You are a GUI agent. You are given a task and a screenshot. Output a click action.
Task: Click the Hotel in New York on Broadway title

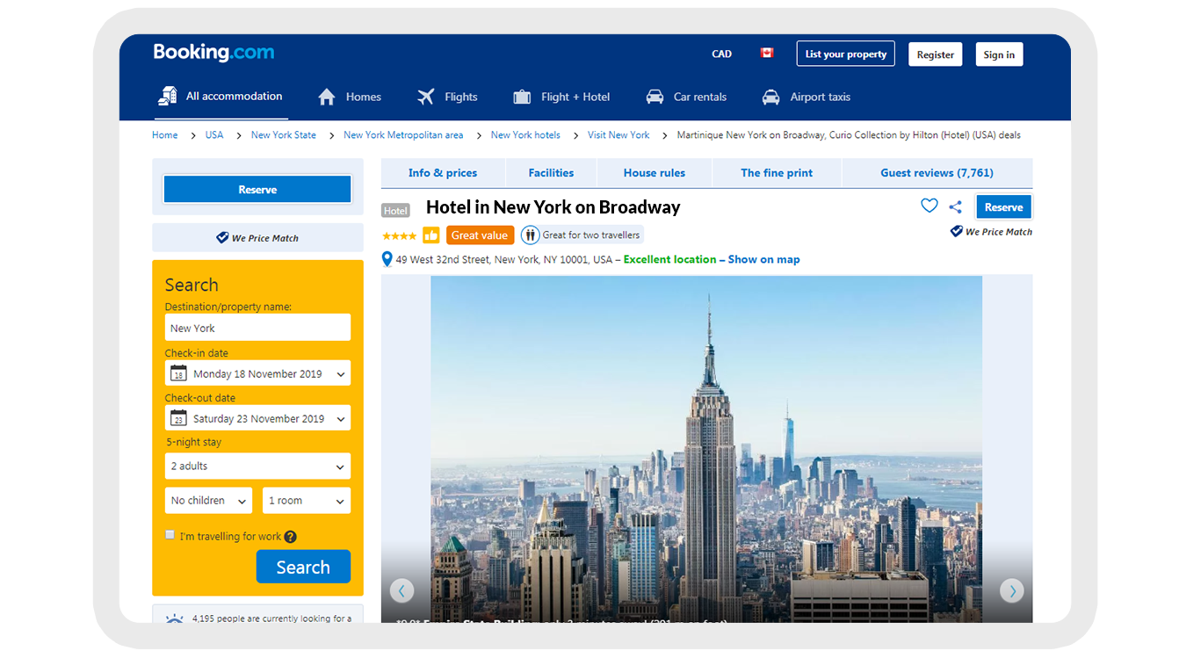(x=553, y=207)
